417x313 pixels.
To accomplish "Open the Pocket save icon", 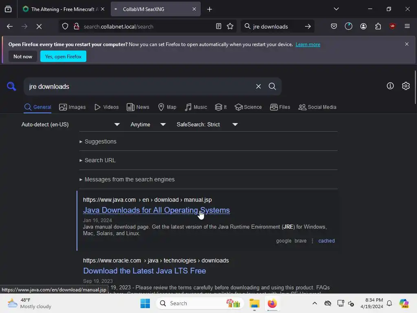I will pyautogui.click(x=334, y=26).
